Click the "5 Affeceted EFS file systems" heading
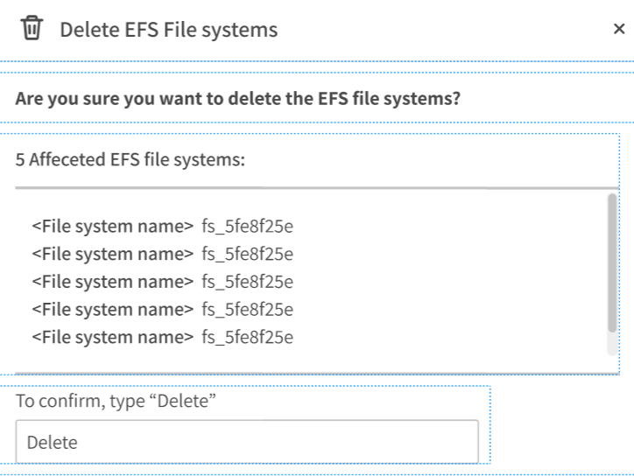 click(x=130, y=160)
